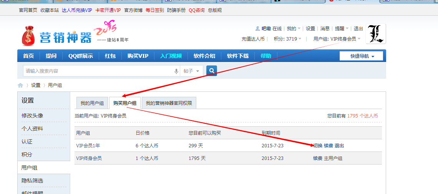Open the 帮助 nav item
This screenshot has width=438, height=194.
tap(265, 56)
